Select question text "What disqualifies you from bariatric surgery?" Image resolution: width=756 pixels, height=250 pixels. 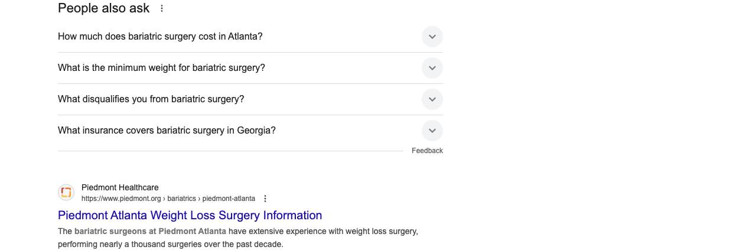[151, 99]
